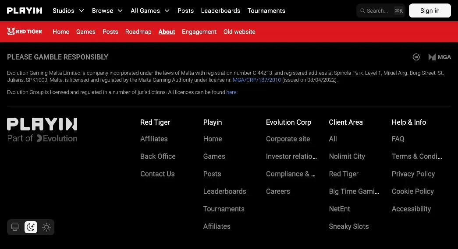Viewport: 458px width, 249px height.
Task: Click the Evolution logo under footer PLAYIN
Action: [57, 138]
